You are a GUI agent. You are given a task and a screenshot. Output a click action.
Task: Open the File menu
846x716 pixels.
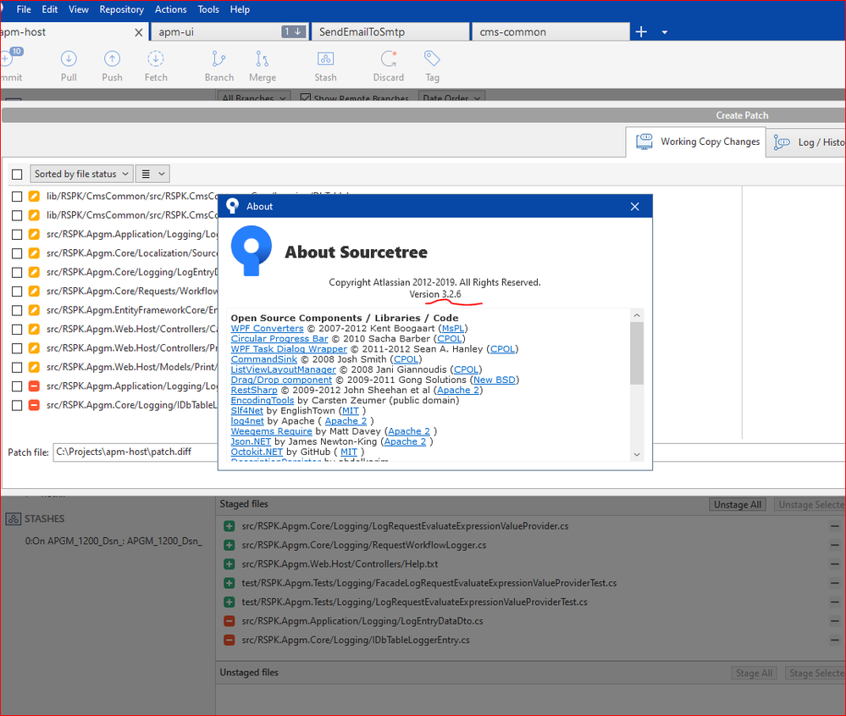pyautogui.click(x=24, y=9)
